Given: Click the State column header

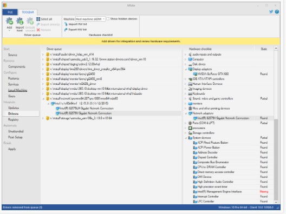Looking at the screenshot, I should pyautogui.click(x=264, y=49).
